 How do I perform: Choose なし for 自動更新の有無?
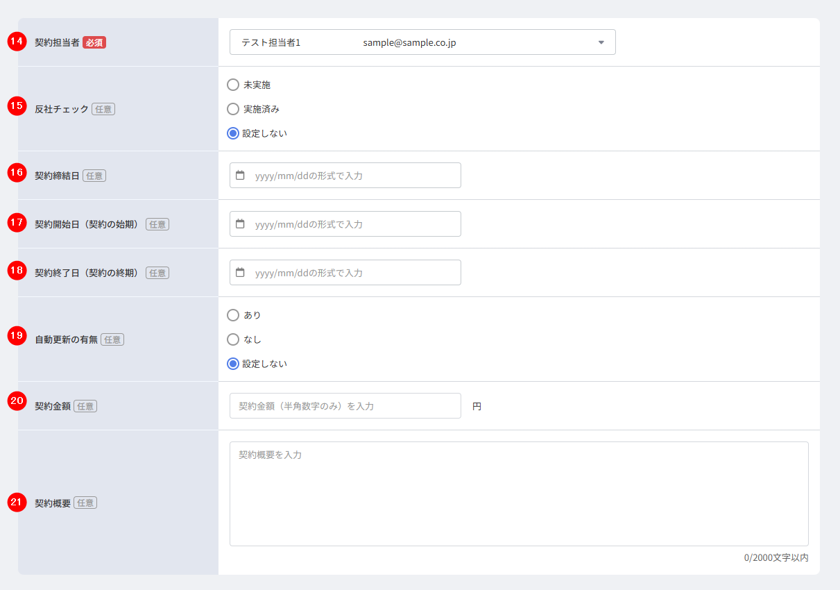click(x=233, y=339)
